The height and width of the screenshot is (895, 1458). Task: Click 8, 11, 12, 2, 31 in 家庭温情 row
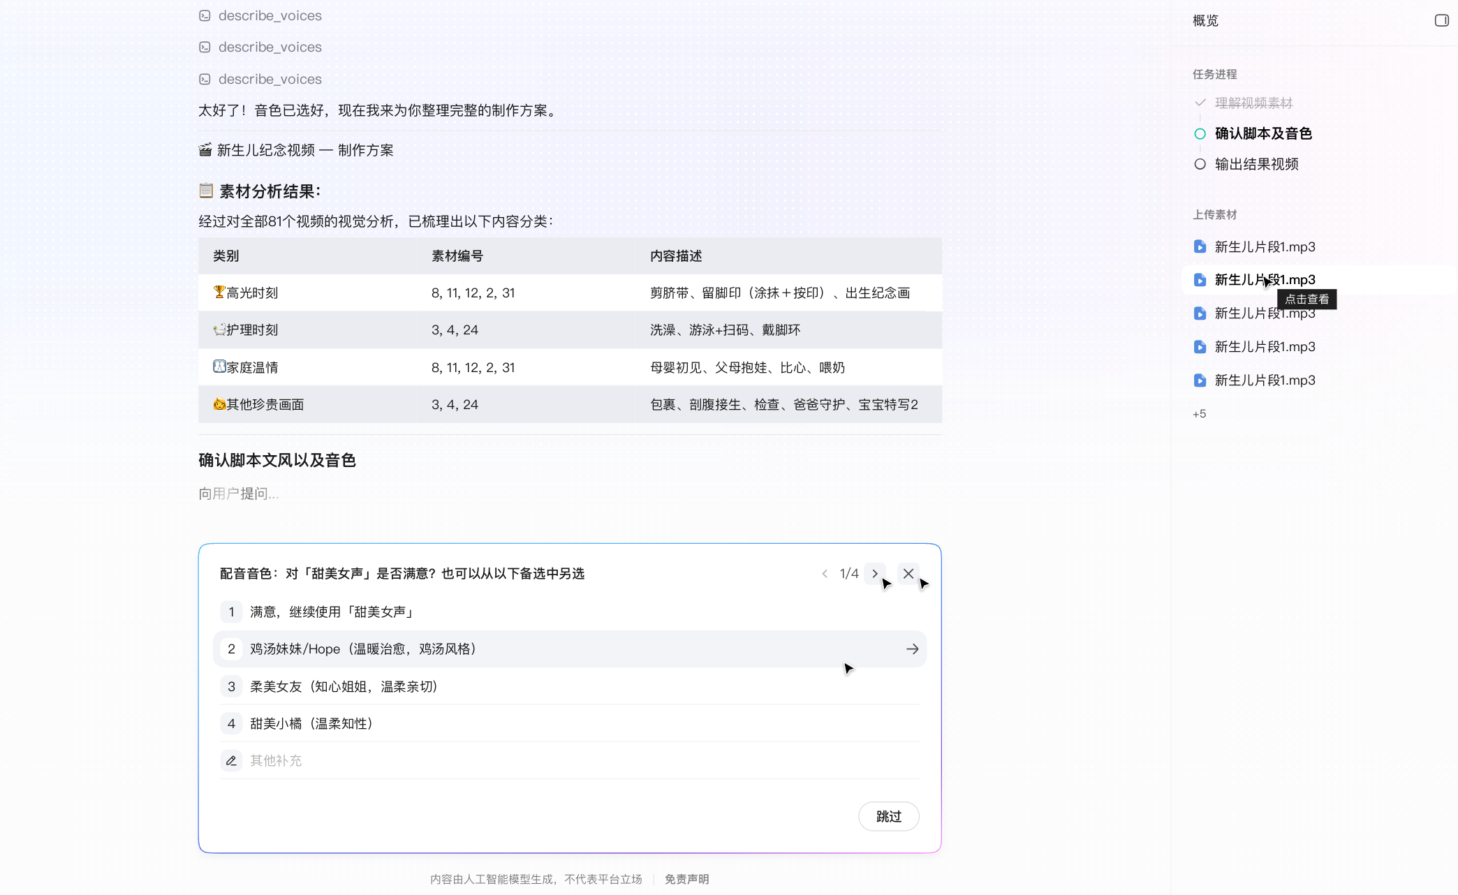click(473, 367)
